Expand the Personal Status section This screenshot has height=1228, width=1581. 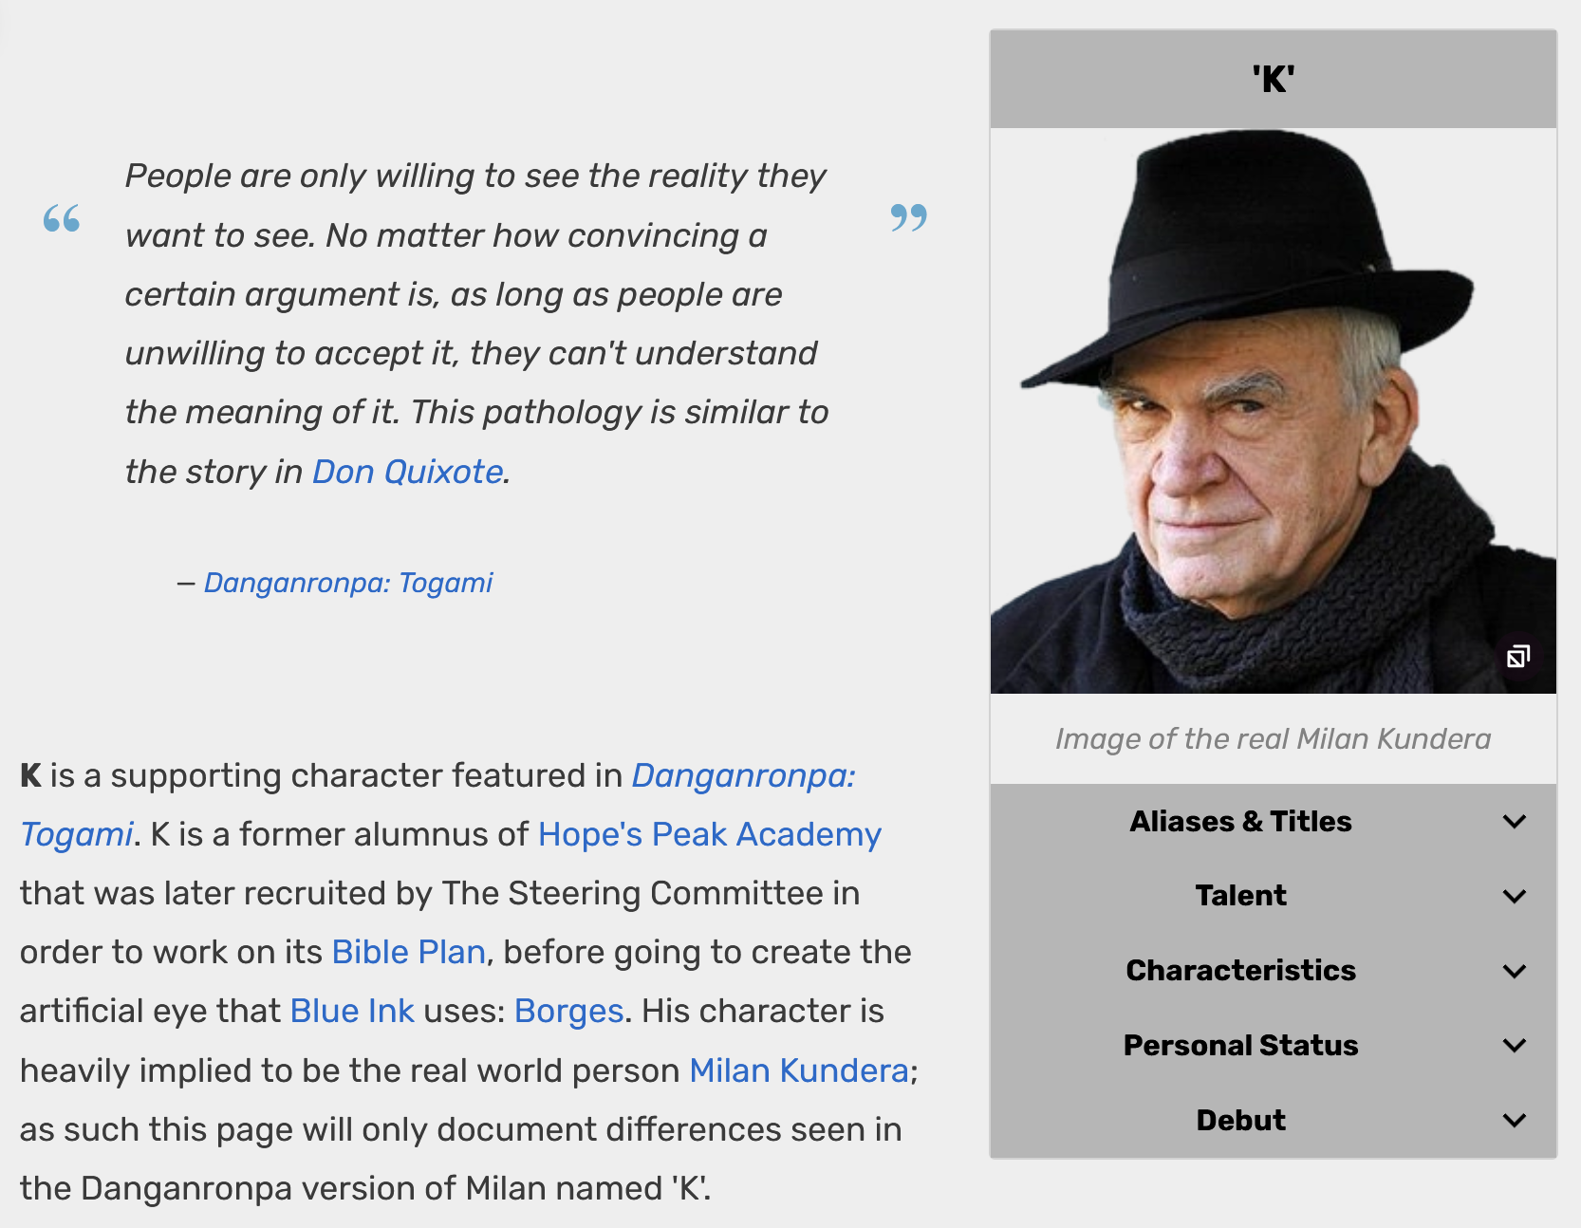coord(1273,1046)
